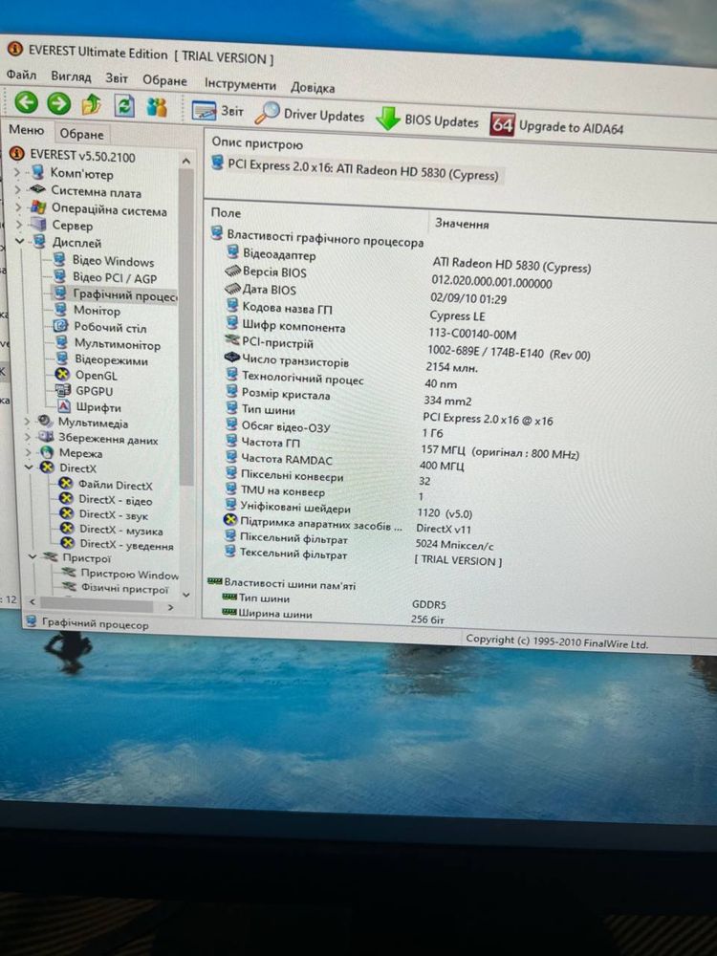717x956 pixels.
Task: Click the green Back arrow icon
Action: point(26,102)
